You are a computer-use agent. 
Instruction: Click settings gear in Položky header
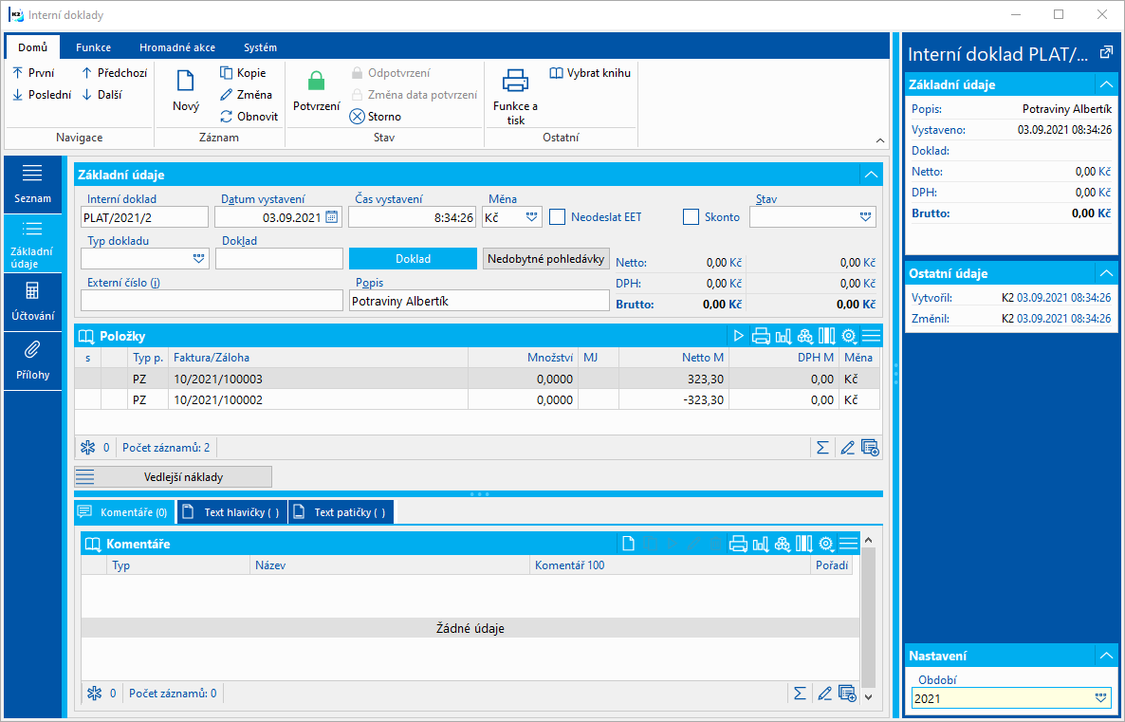coord(849,336)
